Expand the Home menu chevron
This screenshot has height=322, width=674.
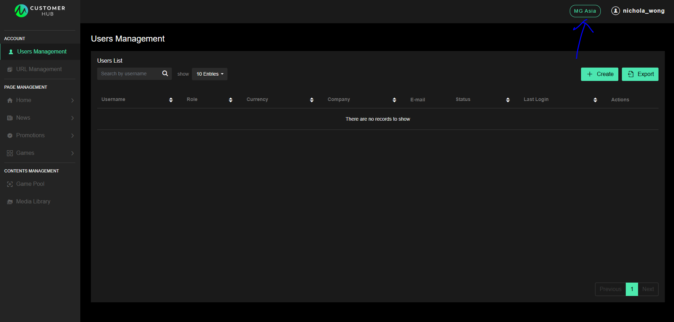pyautogui.click(x=73, y=100)
